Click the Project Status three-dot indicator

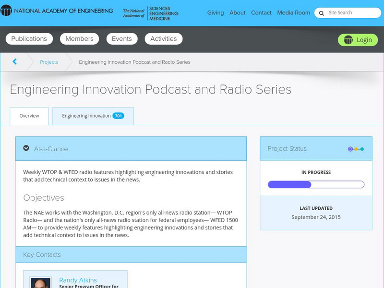(x=356, y=149)
